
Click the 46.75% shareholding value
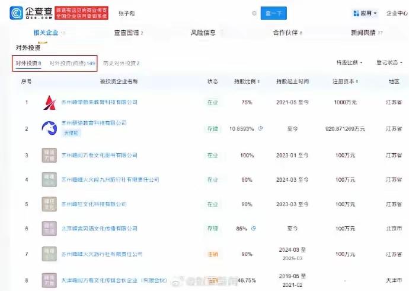(247, 280)
